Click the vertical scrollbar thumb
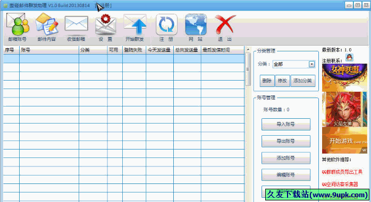The image size is (371, 202). (248, 69)
